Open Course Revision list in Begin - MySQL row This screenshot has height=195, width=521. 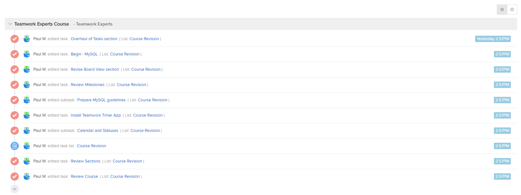click(125, 54)
